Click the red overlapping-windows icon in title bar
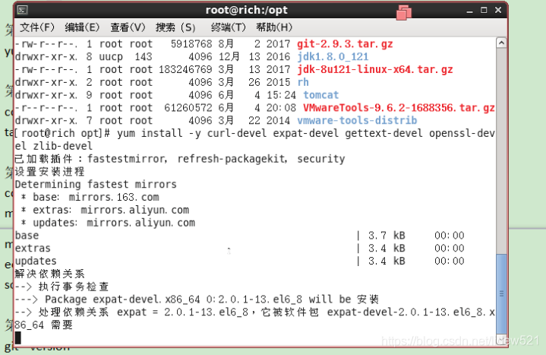Screen dimensions: 546x355 [x=403, y=13]
